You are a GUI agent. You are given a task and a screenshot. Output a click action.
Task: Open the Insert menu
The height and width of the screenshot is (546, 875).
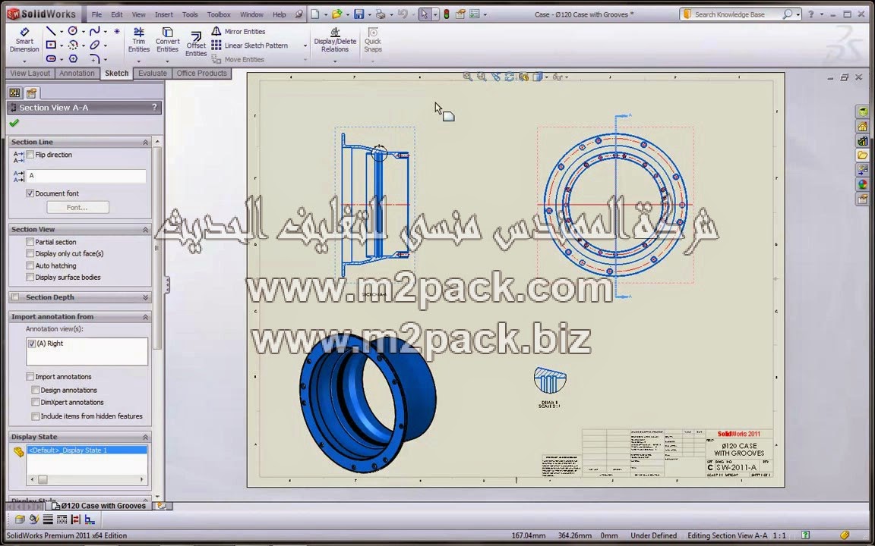(163, 14)
